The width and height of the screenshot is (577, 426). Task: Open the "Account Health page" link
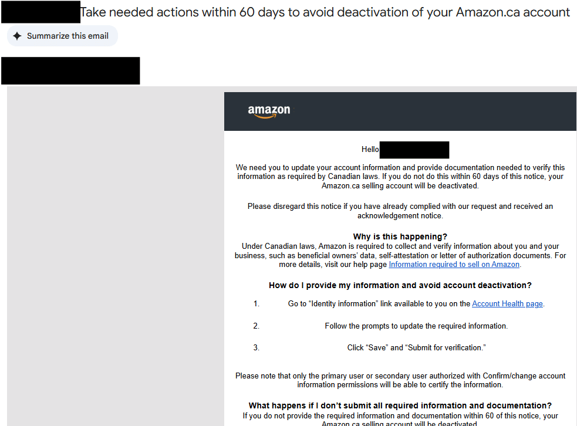tap(507, 304)
